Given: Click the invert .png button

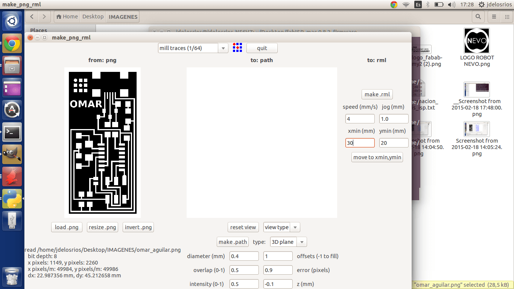Looking at the screenshot, I should coord(138,227).
